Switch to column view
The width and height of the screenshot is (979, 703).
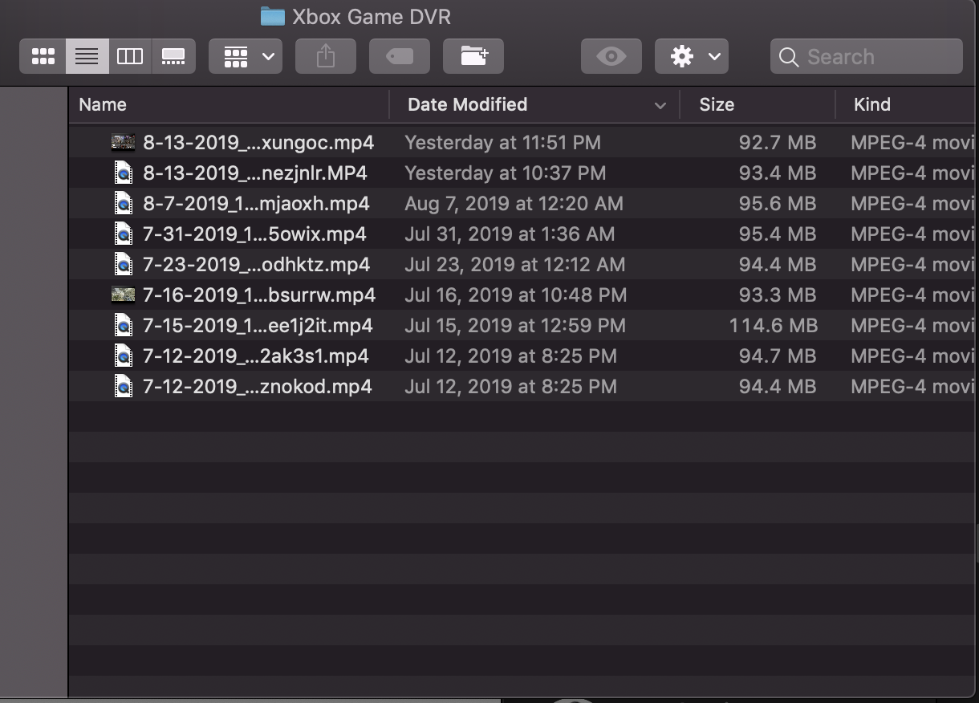click(x=130, y=56)
